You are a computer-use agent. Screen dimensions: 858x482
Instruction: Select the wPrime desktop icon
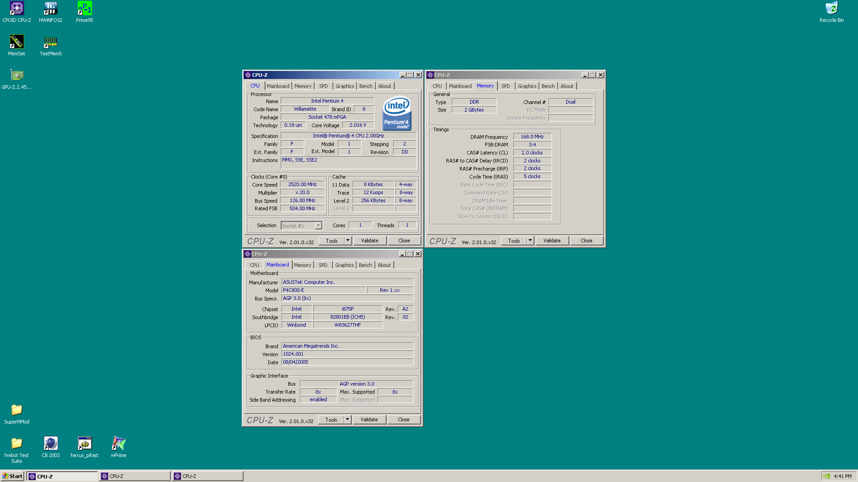[x=118, y=447]
